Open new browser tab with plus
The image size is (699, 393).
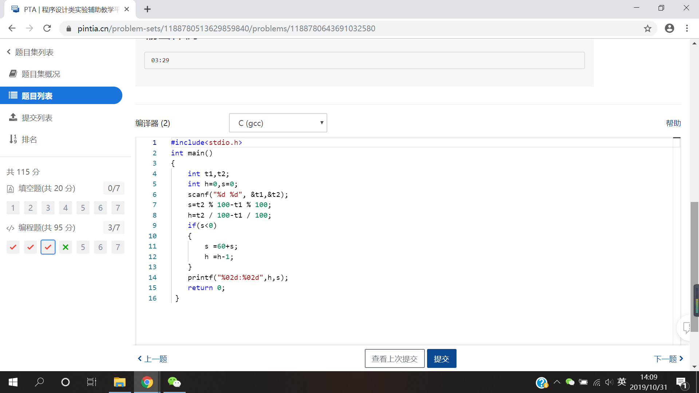click(147, 9)
